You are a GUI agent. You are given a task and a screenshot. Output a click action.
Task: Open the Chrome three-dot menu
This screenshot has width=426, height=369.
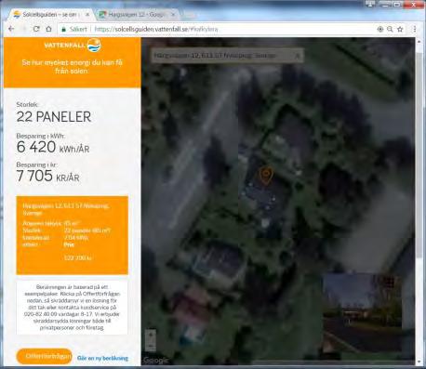coord(415,29)
